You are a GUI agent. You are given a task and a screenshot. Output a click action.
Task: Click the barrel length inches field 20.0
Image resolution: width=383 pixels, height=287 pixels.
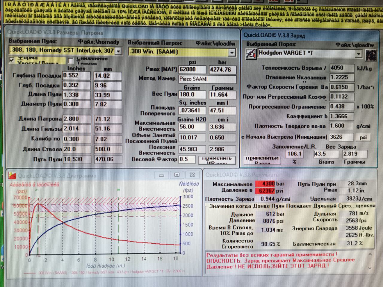(77, 149)
